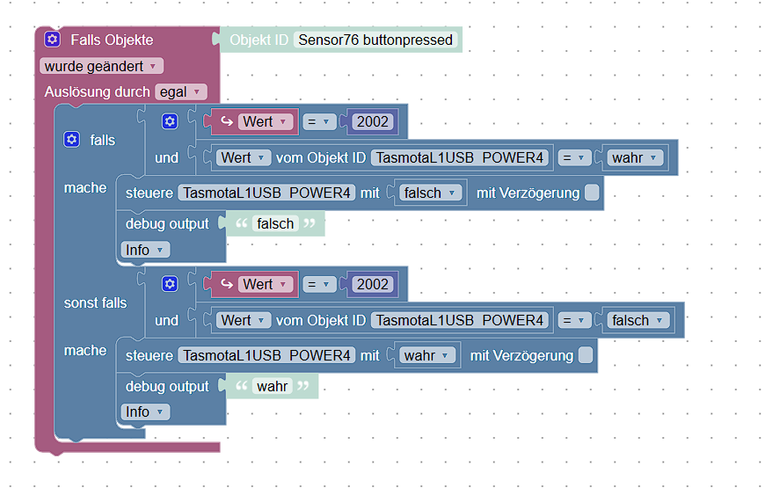The width and height of the screenshot is (780, 488).
Task: Open falsch dropdown in first steuere block
Action: point(430,193)
